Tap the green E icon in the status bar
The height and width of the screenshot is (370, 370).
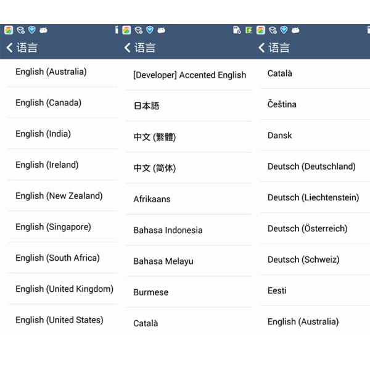(249, 30)
